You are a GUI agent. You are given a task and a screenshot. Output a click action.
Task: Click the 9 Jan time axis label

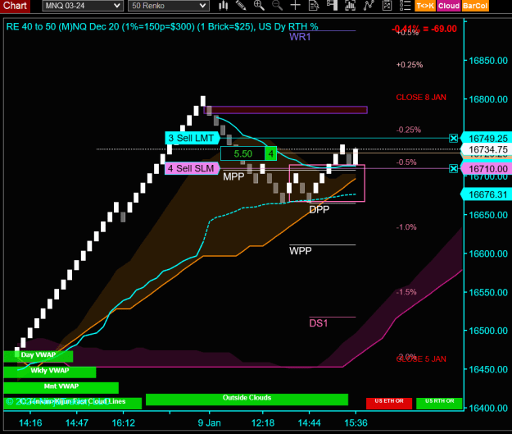click(x=210, y=423)
